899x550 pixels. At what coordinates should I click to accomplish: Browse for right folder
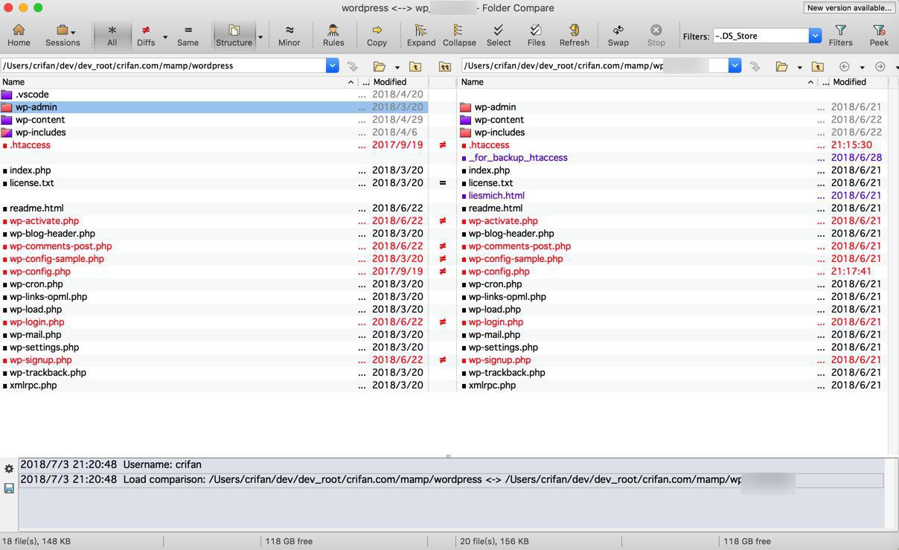(x=781, y=66)
